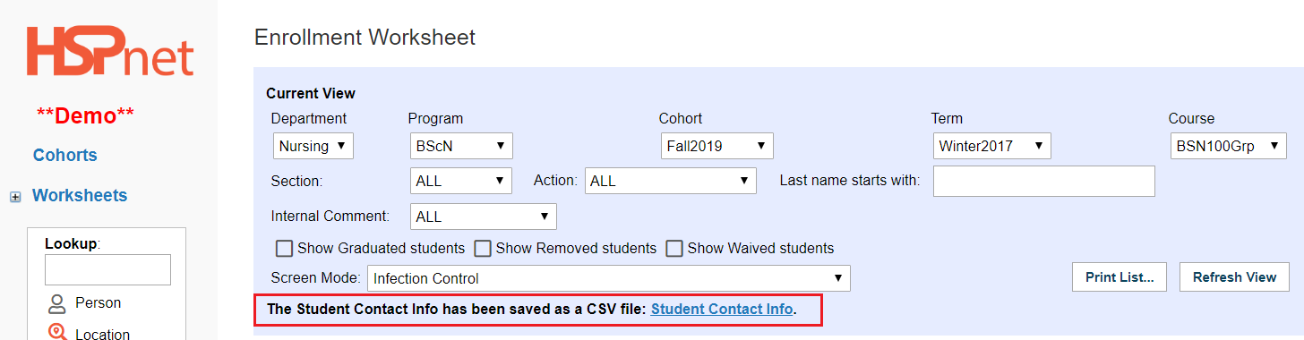Open the Cohort dropdown showing Fall2019
This screenshot has width=1304, height=340.
click(x=717, y=146)
